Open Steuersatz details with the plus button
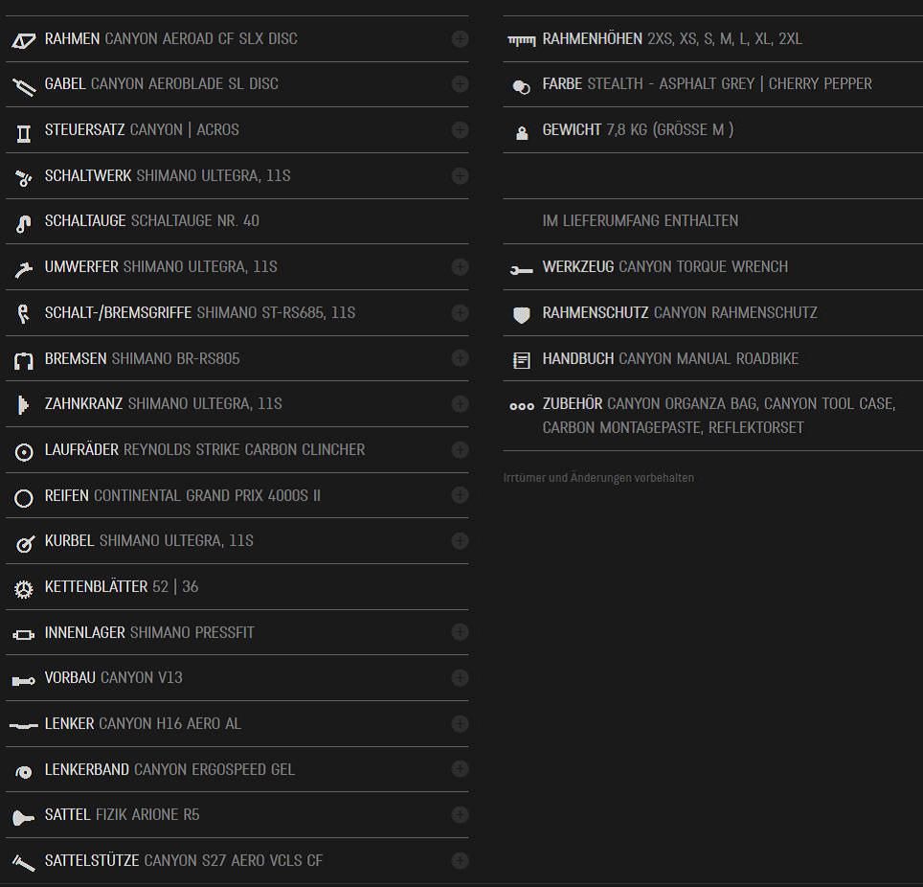This screenshot has height=887, width=923. (x=460, y=129)
